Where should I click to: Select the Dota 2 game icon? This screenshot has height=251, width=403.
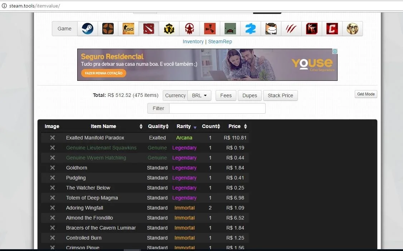(x=148, y=29)
